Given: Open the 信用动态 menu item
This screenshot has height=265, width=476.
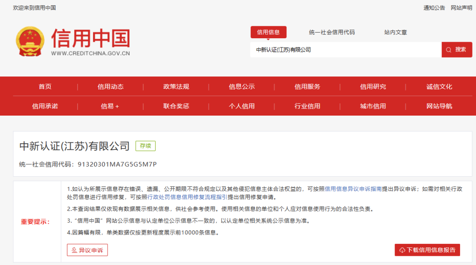Looking at the screenshot, I should pyautogui.click(x=111, y=87).
